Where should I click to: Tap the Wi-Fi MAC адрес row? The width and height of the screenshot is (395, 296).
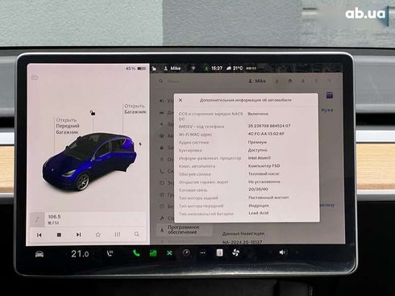231,134
